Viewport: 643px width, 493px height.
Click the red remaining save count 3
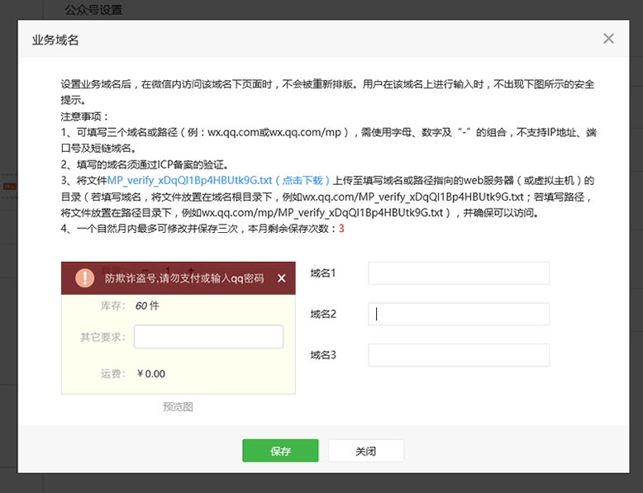[341, 229]
